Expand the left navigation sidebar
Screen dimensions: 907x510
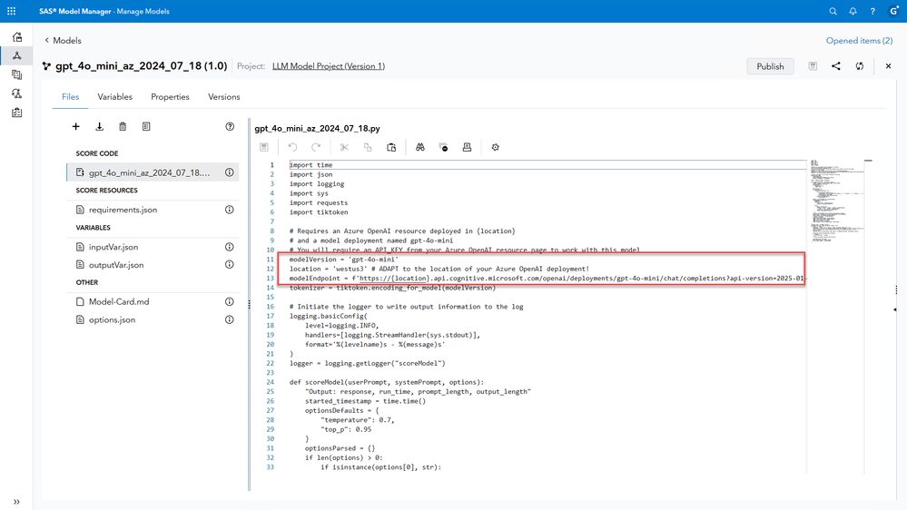coord(16,501)
